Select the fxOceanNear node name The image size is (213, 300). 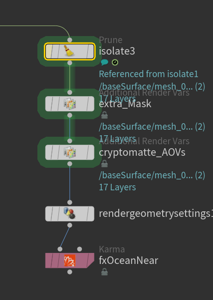[x=129, y=260]
